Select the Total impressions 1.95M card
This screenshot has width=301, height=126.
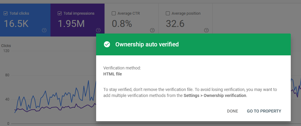(78, 20)
